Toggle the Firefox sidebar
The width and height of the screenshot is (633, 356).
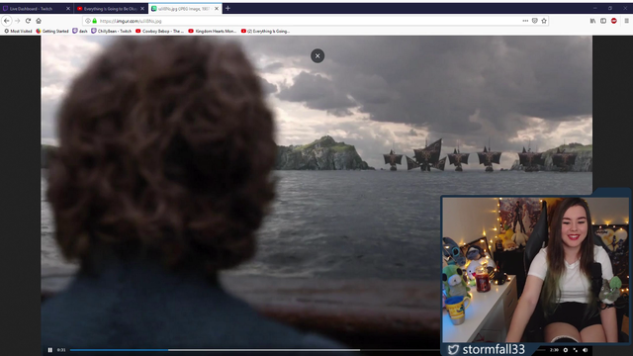pos(603,21)
